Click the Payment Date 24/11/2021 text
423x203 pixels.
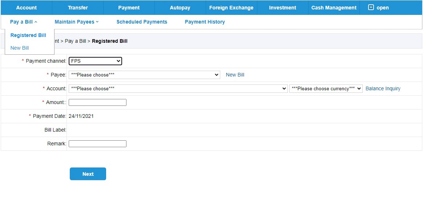(81, 116)
